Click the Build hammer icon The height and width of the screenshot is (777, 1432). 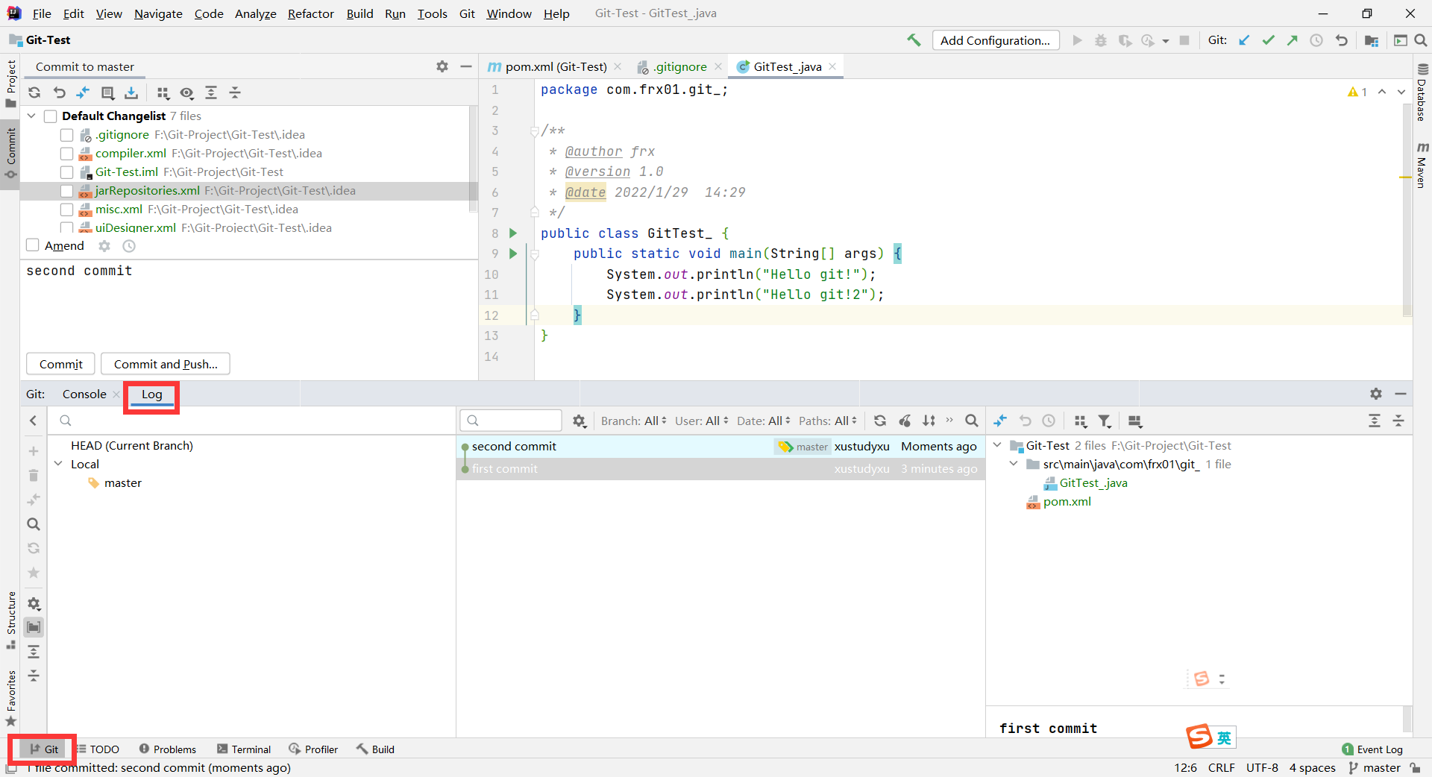[914, 40]
